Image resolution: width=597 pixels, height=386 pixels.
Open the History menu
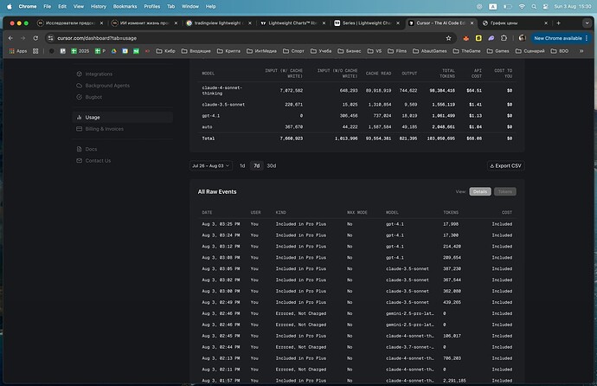[99, 6]
